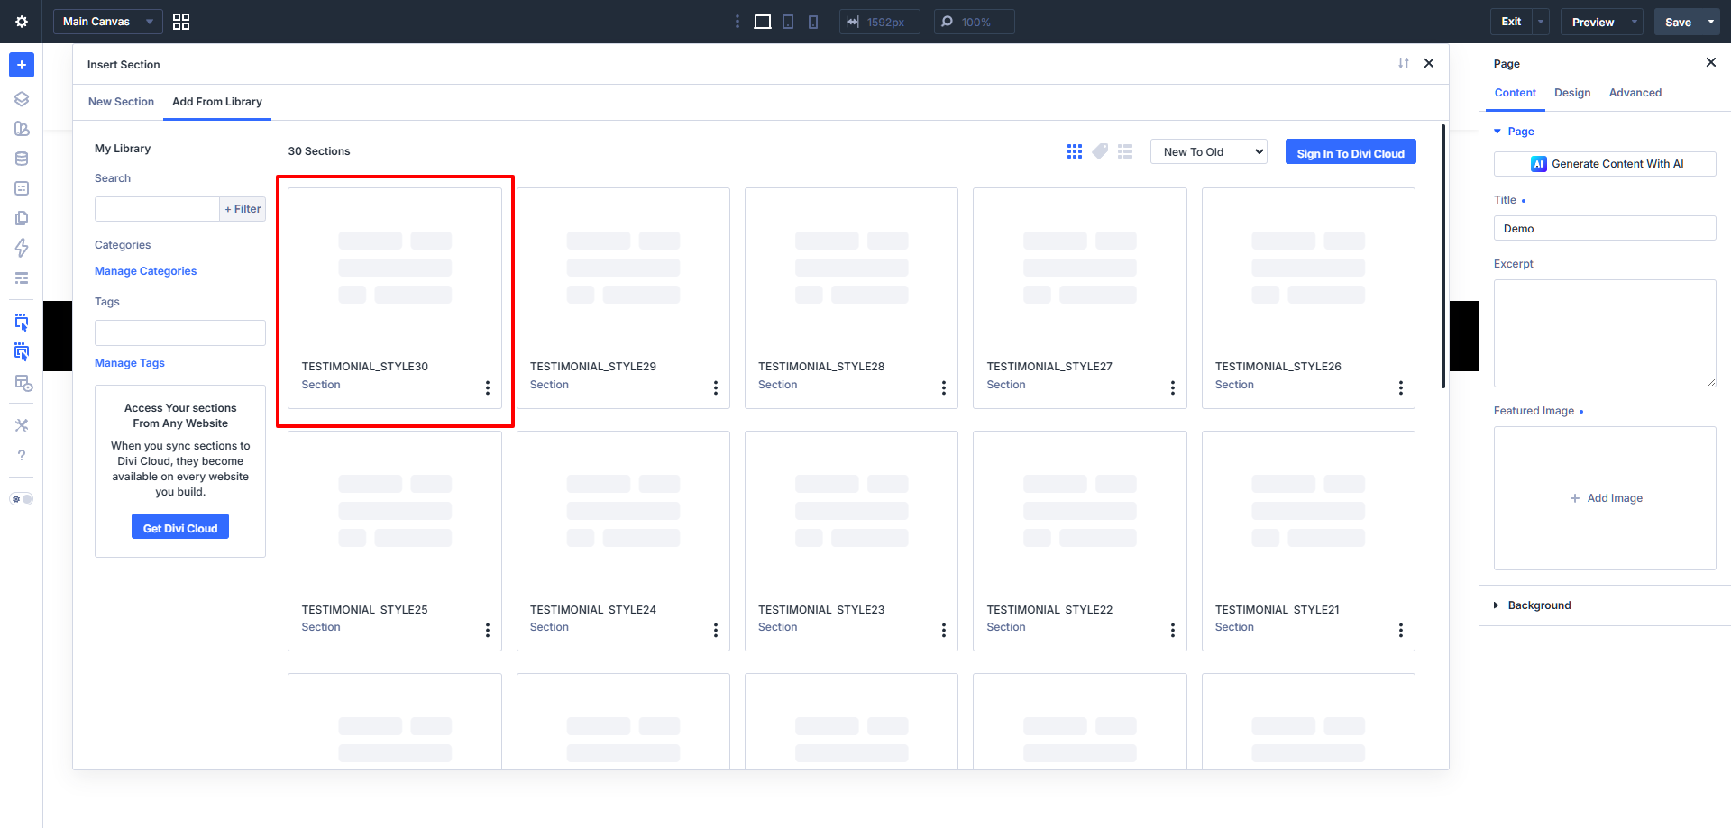Open options menu for TESTIMONIAL_STYLE27

point(1173,387)
